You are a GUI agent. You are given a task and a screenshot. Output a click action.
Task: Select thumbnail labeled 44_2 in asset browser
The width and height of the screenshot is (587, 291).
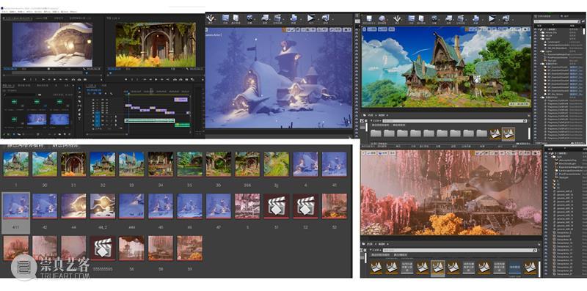(x=103, y=206)
